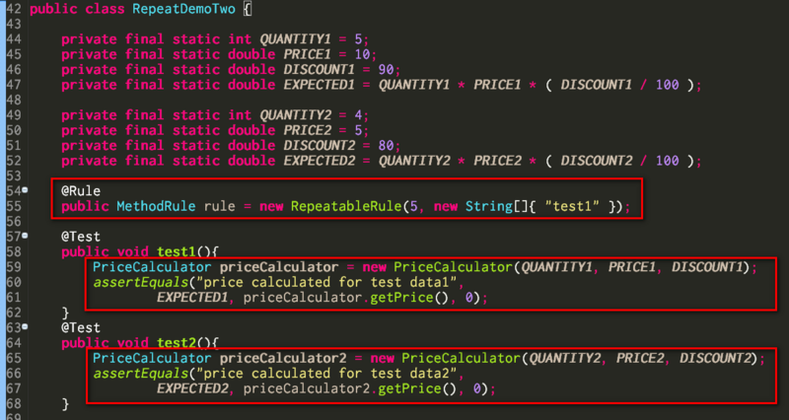Click the number 100 on line 47

click(668, 85)
